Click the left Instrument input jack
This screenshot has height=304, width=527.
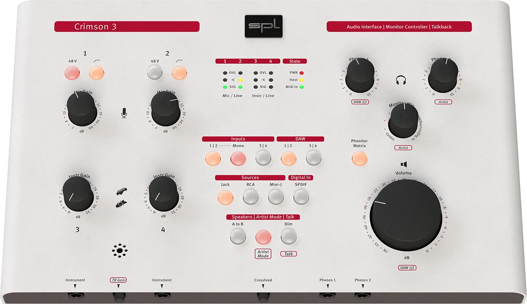pos(75,297)
